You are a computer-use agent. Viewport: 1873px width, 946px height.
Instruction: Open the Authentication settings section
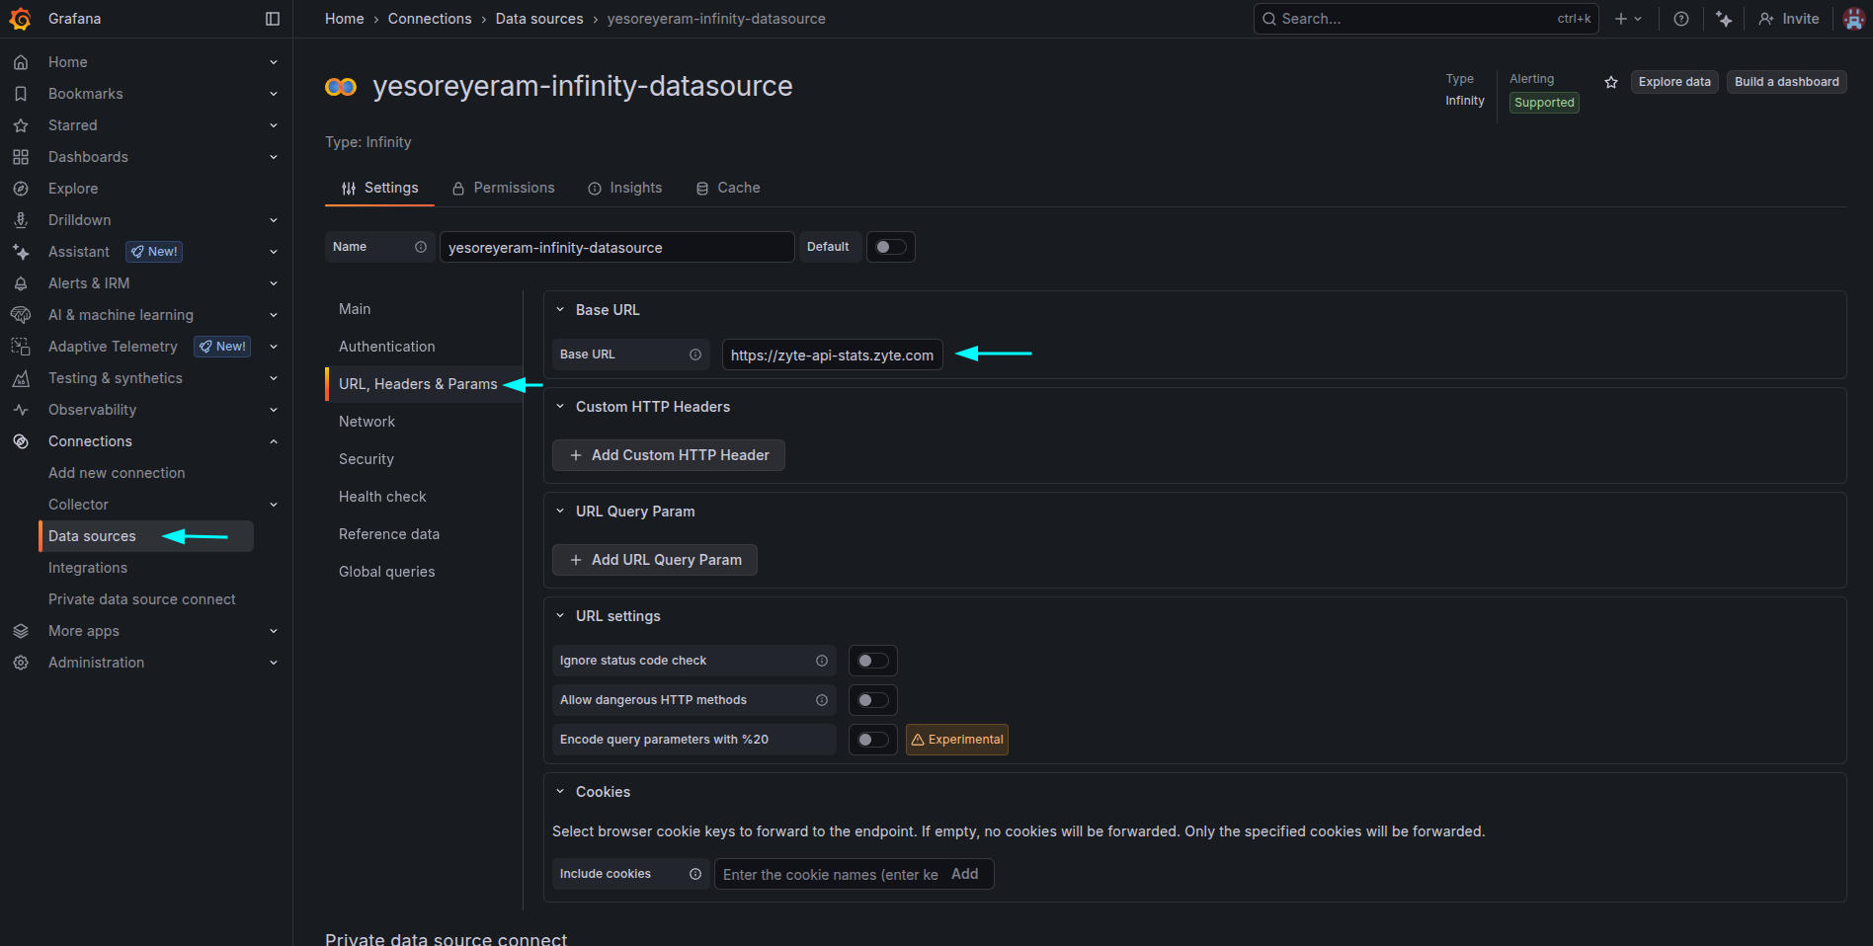(386, 347)
